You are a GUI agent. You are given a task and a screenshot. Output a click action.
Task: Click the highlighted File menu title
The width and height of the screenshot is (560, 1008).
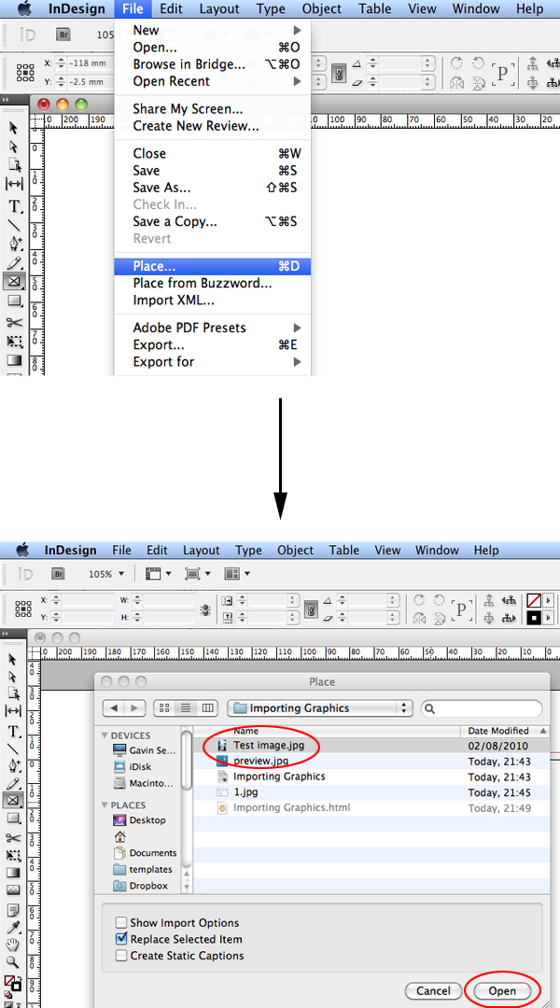point(133,9)
